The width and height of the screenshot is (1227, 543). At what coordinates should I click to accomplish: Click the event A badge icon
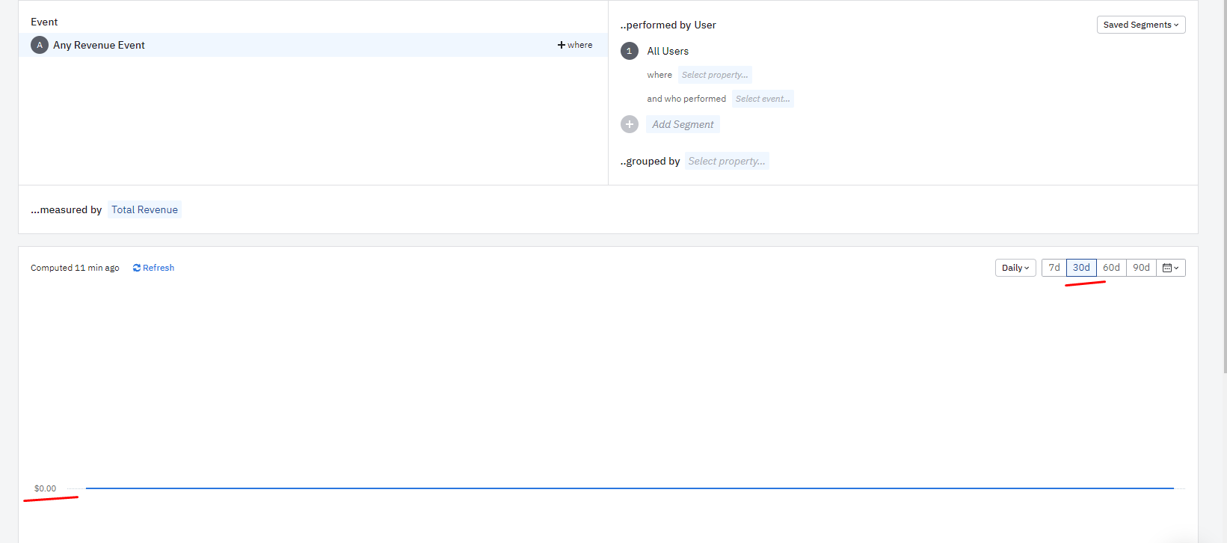40,45
